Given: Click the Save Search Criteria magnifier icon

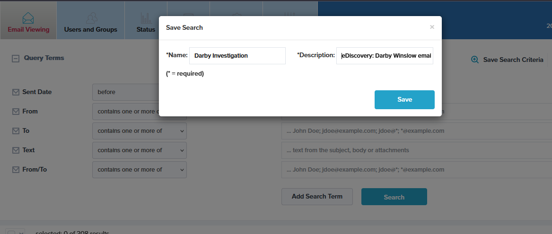Looking at the screenshot, I should click(x=475, y=60).
